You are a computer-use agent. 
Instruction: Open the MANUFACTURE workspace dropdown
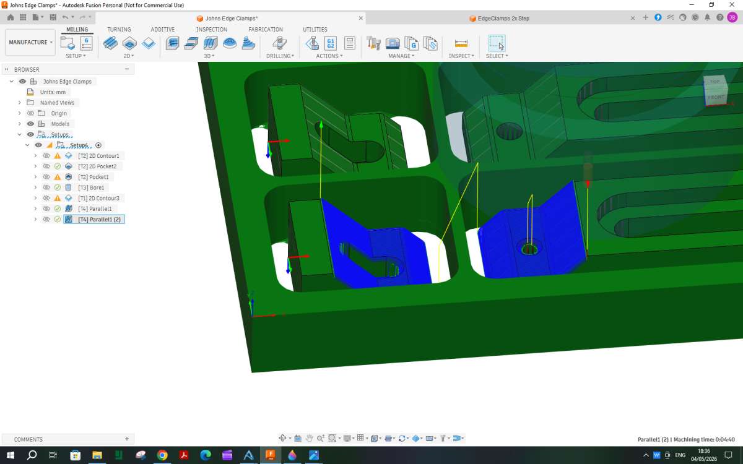[x=30, y=42]
